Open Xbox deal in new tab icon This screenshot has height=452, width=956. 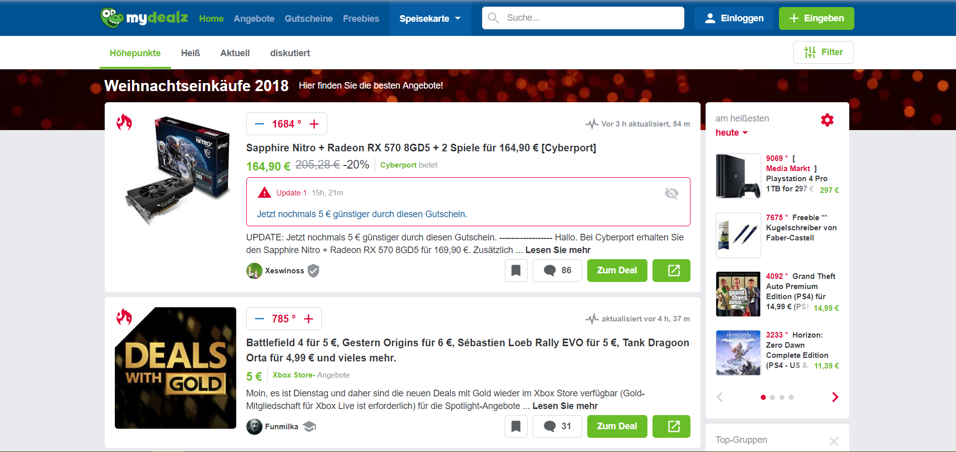point(671,426)
